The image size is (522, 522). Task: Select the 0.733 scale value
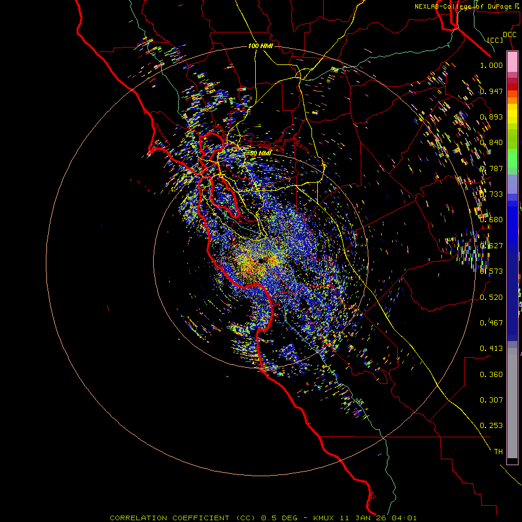pos(491,194)
